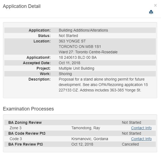Viewport: 161px width, 160px height.
Task: Click the Multiple Unit Building project value
Action: point(76,68)
